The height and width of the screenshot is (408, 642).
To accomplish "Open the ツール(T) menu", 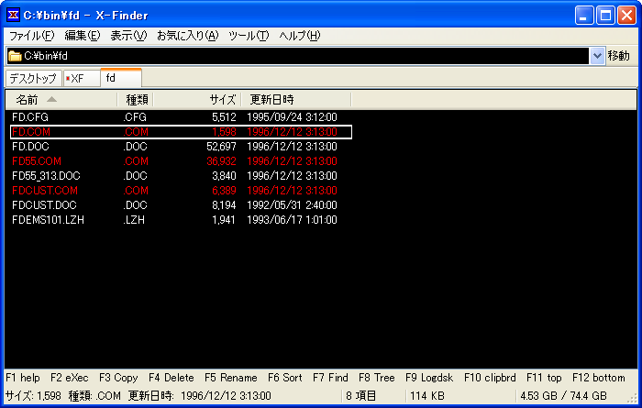I will [249, 36].
